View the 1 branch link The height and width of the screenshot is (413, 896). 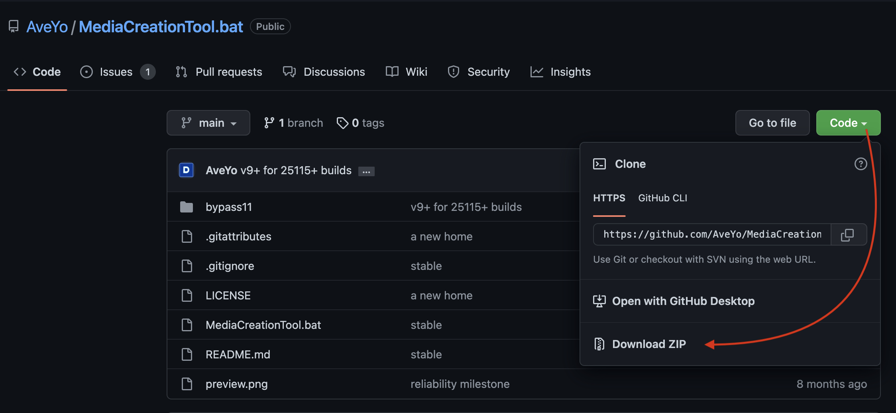(293, 123)
